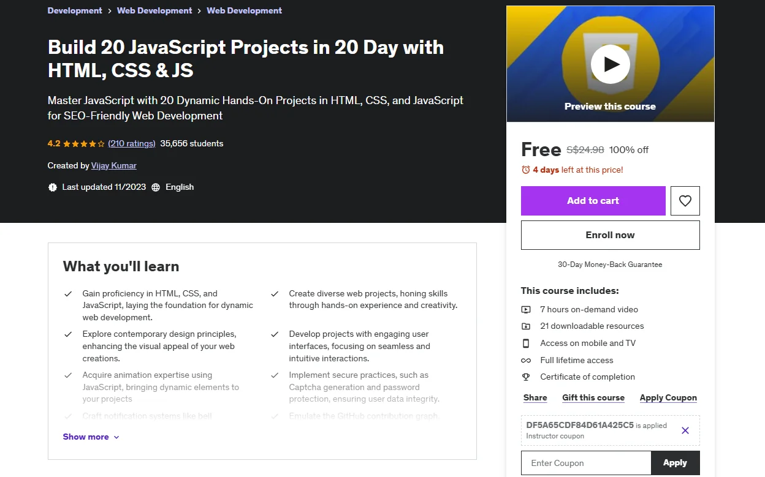The height and width of the screenshot is (477, 765).
Task: Click 'Last updated 11/2023' text
Action: [x=104, y=187]
